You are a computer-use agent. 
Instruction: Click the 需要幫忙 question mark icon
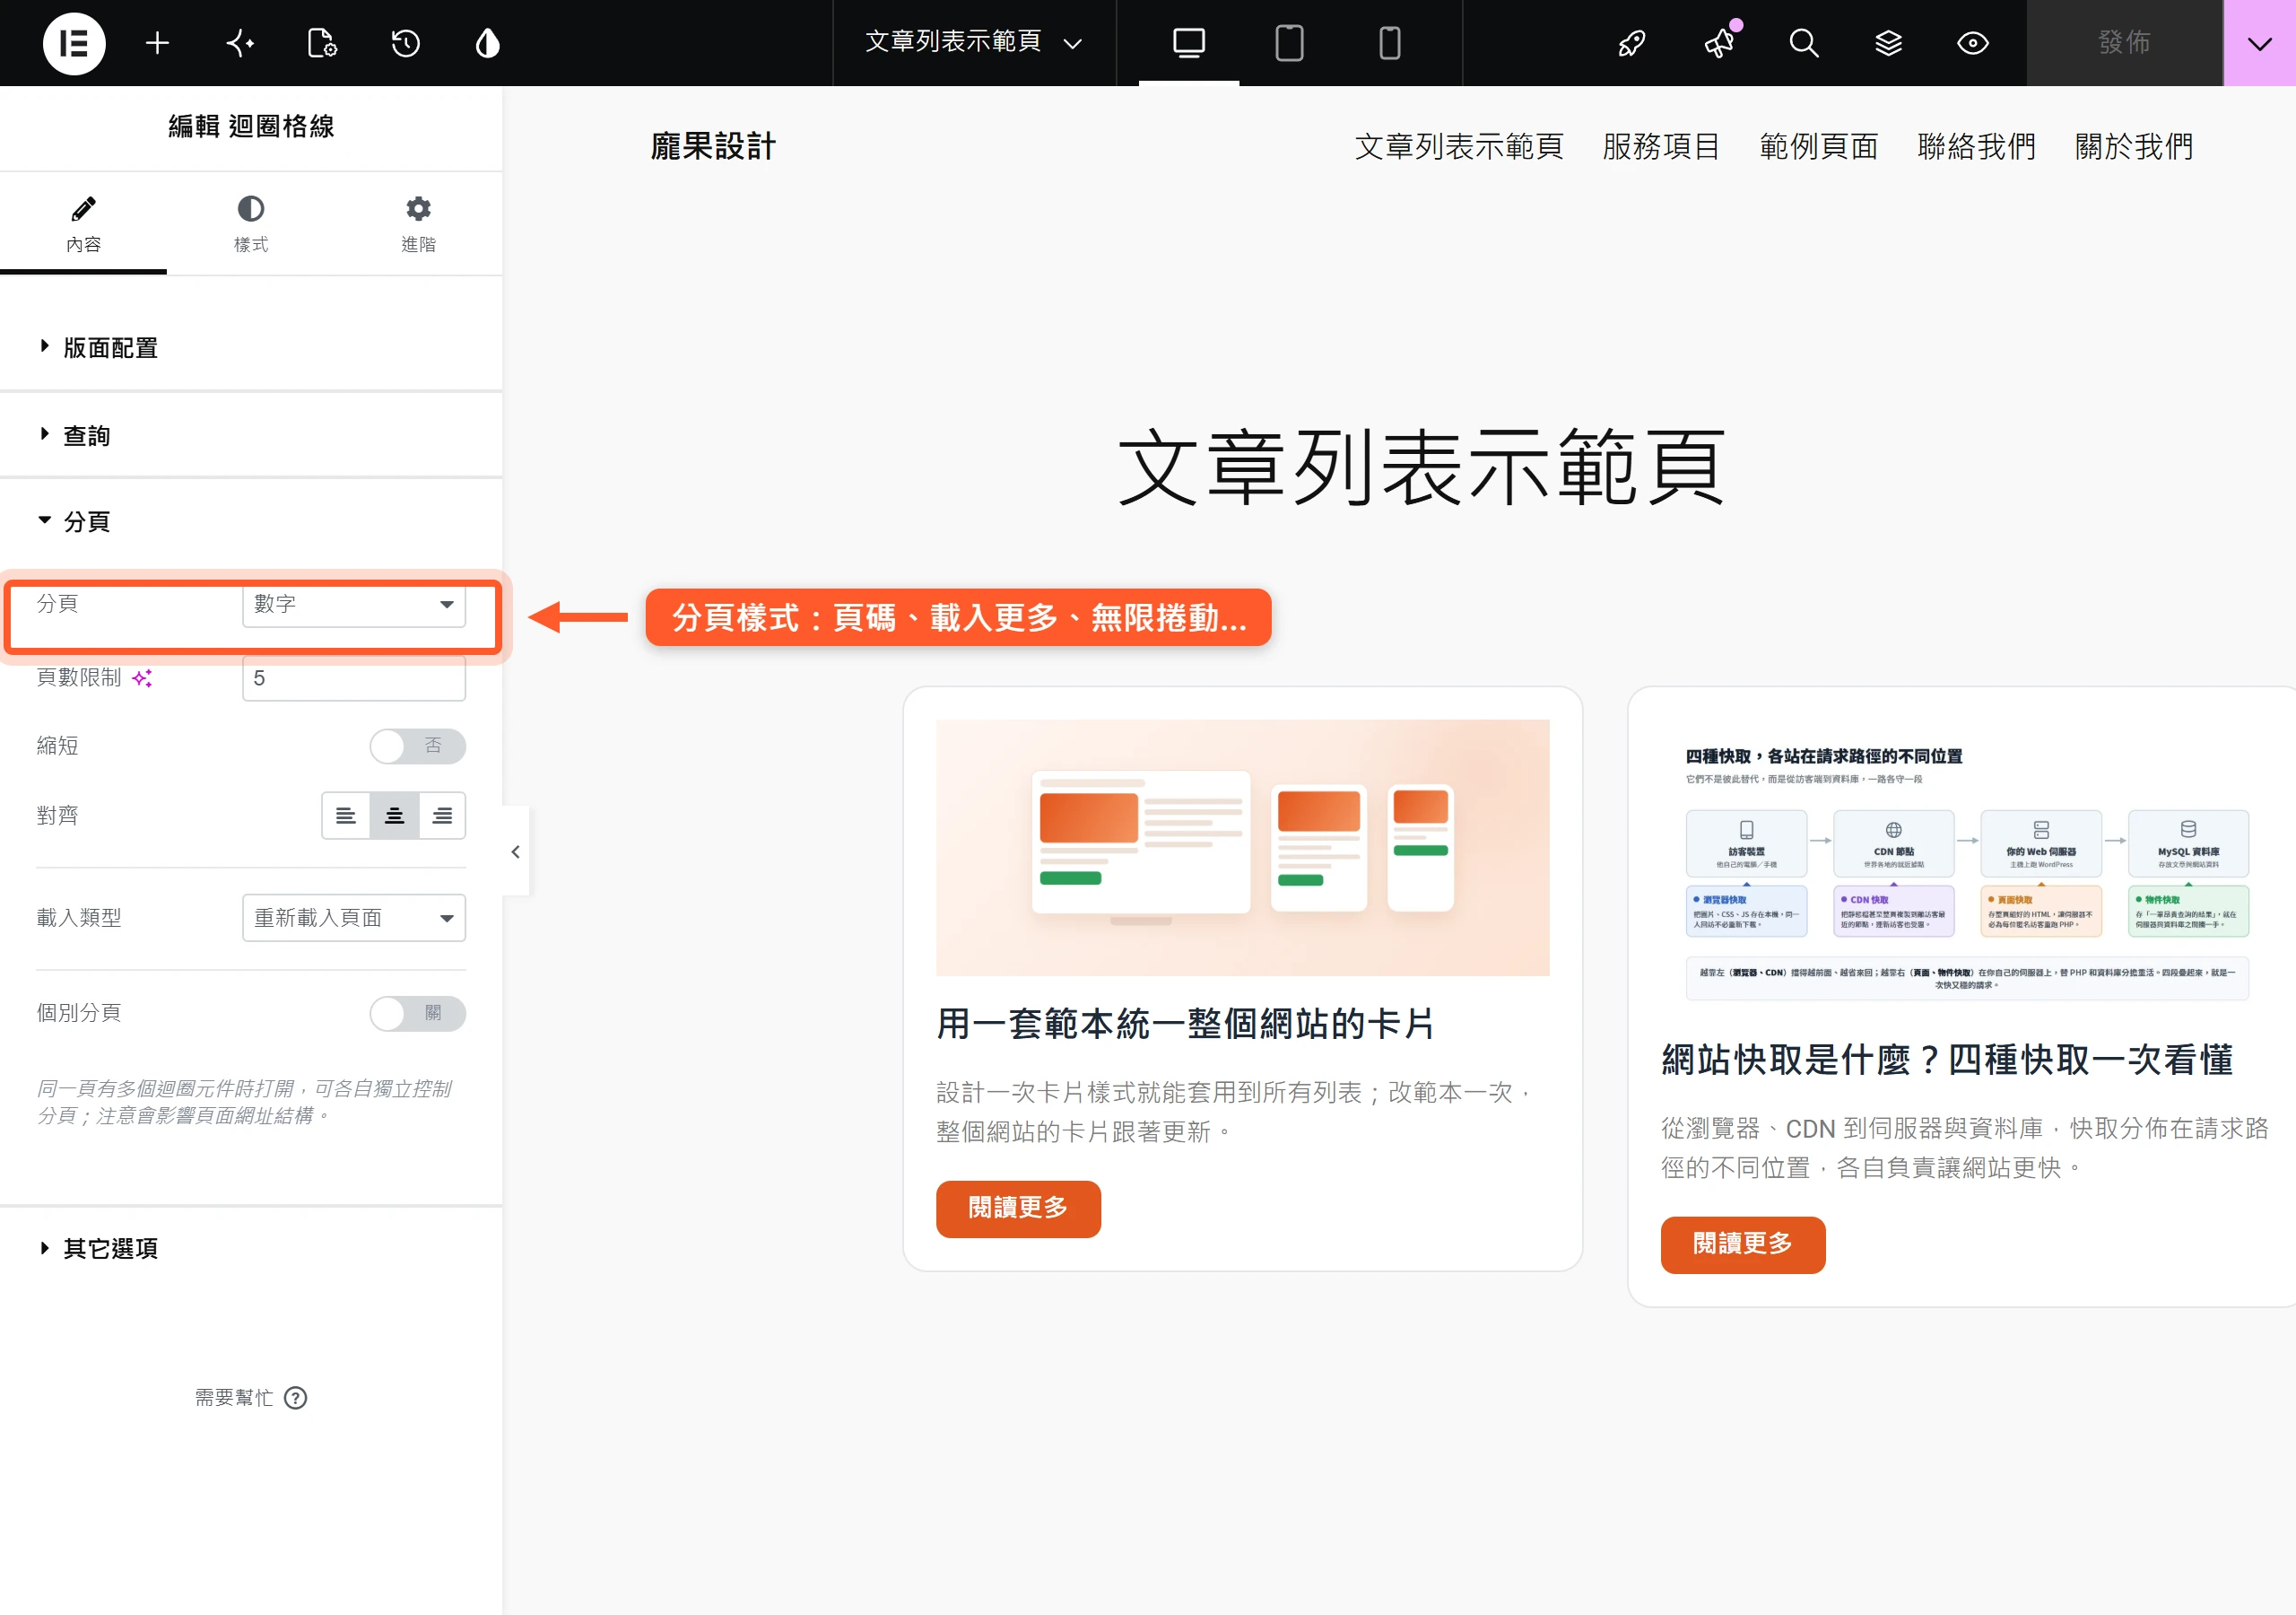coord(295,1398)
